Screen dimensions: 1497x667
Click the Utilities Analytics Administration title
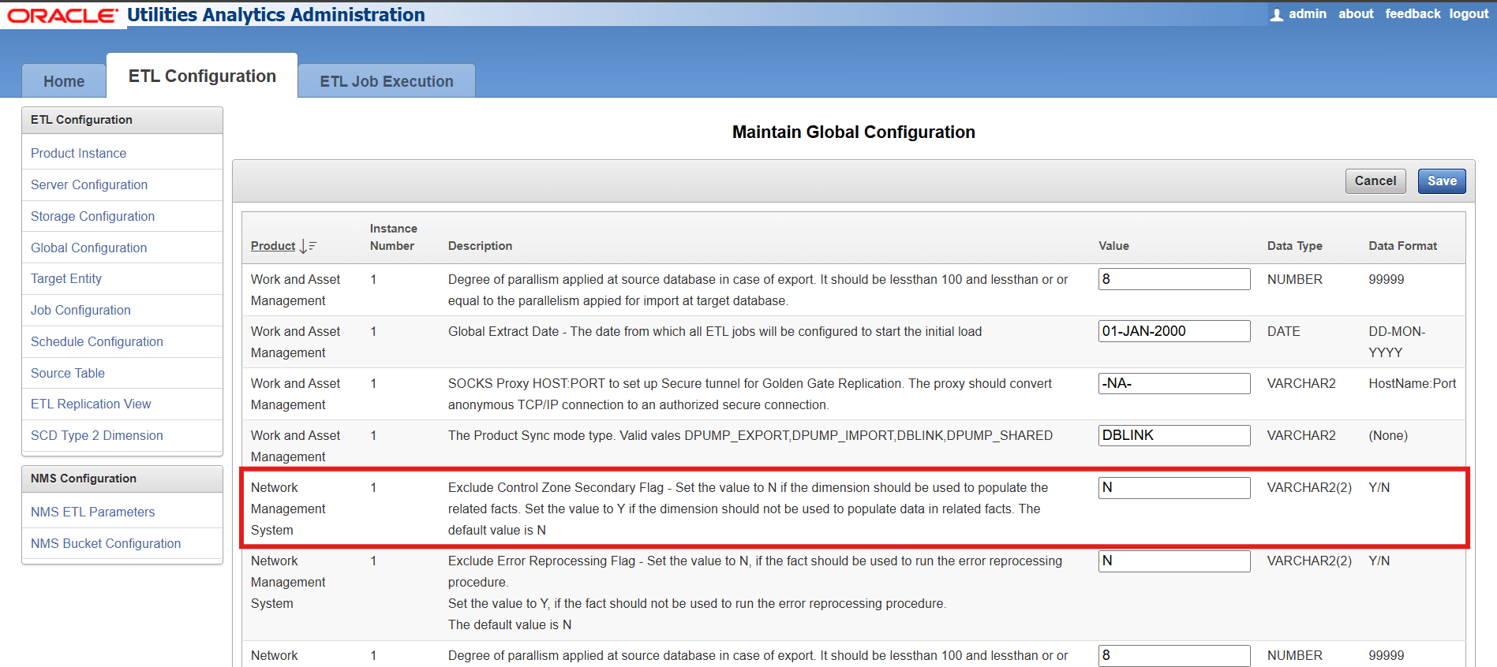point(276,15)
